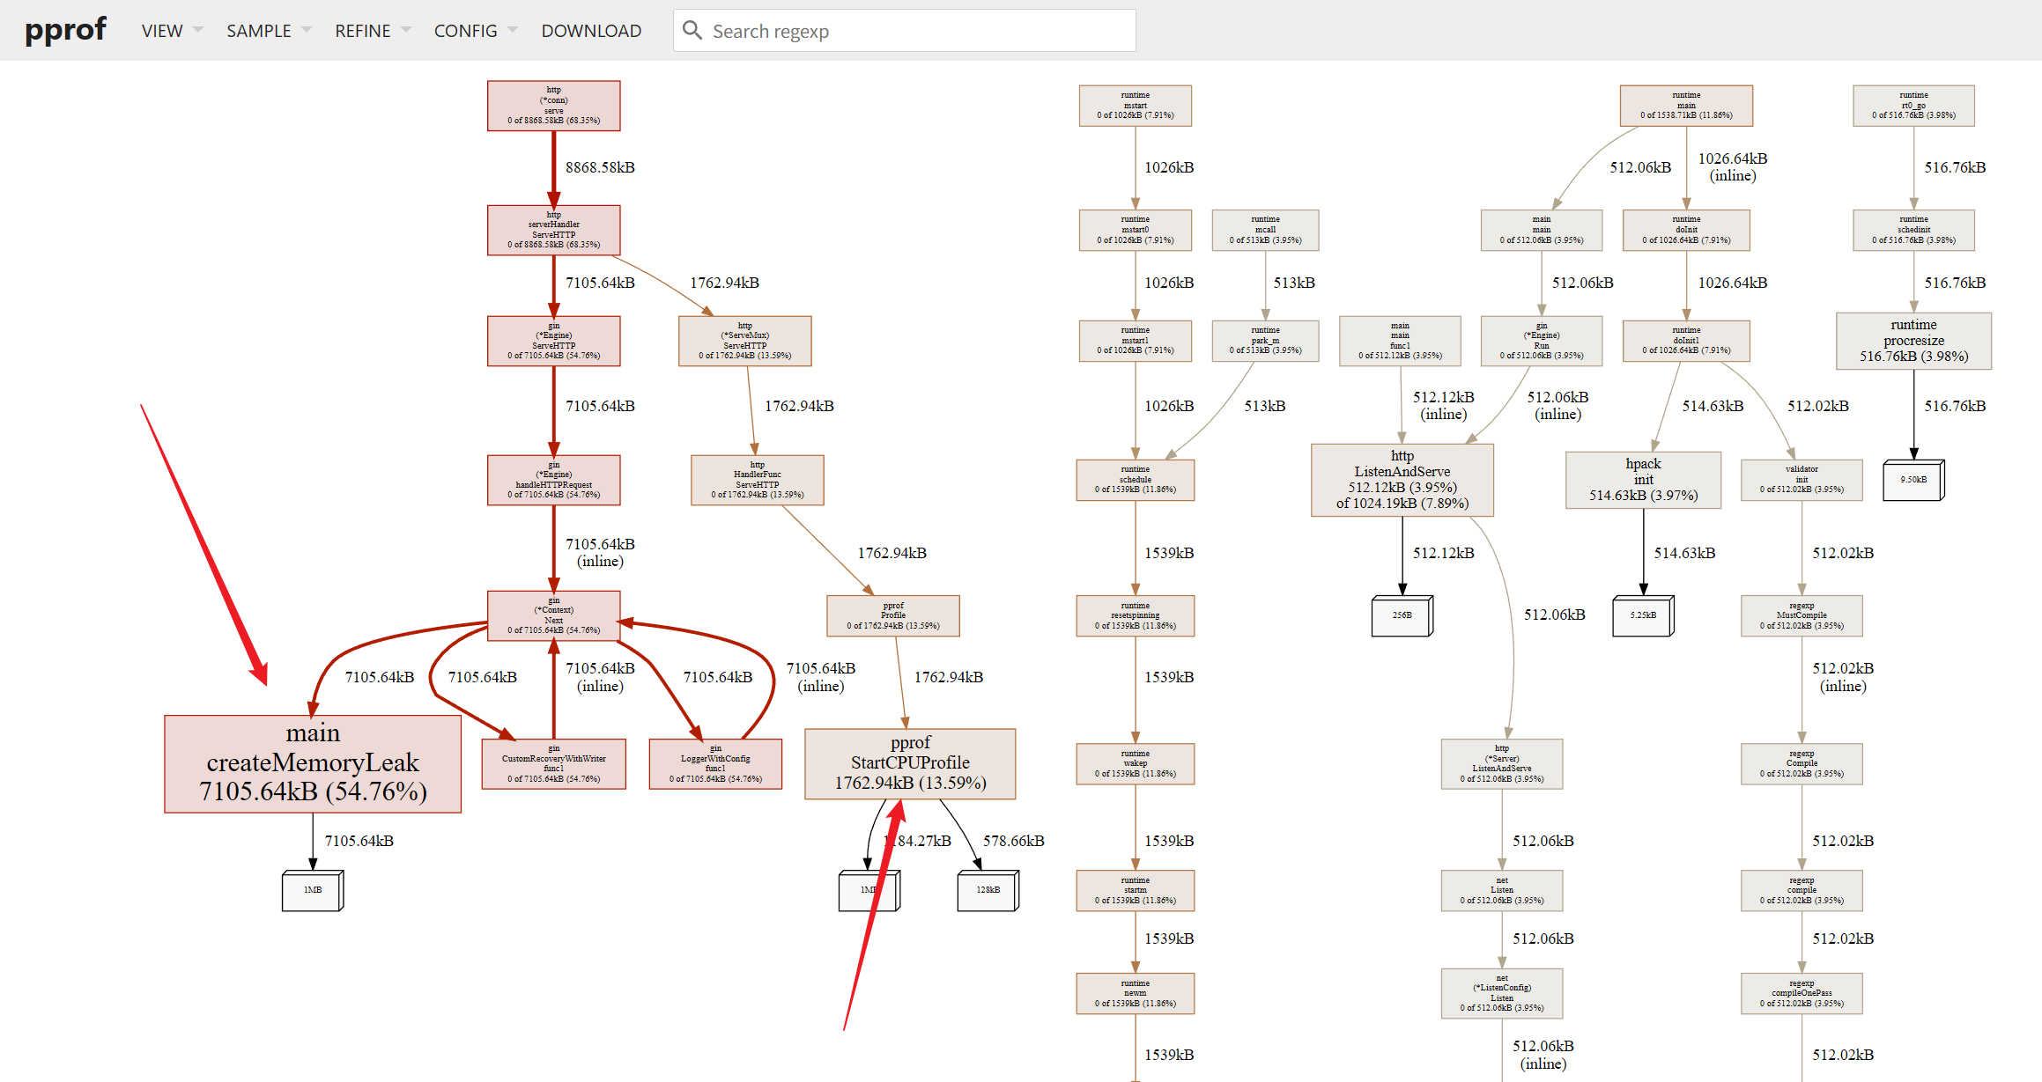Select the main createMemoryLeak node
Viewport: 2042px width, 1082px height.
[x=313, y=762]
